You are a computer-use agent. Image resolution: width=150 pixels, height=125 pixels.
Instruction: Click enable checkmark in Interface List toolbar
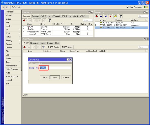(x=35, y=20)
